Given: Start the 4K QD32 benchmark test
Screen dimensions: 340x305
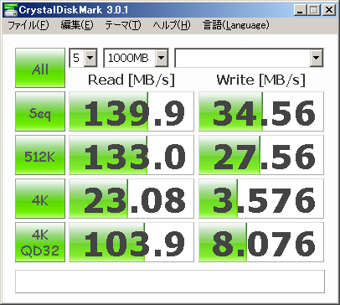Looking at the screenshot, I should click(40, 242).
